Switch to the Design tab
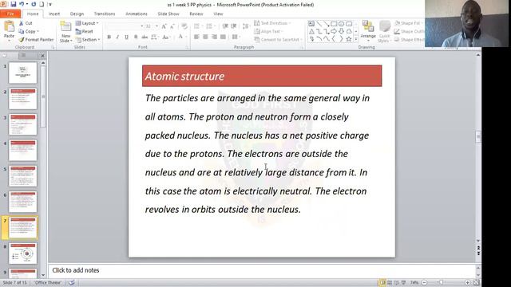 click(x=77, y=14)
